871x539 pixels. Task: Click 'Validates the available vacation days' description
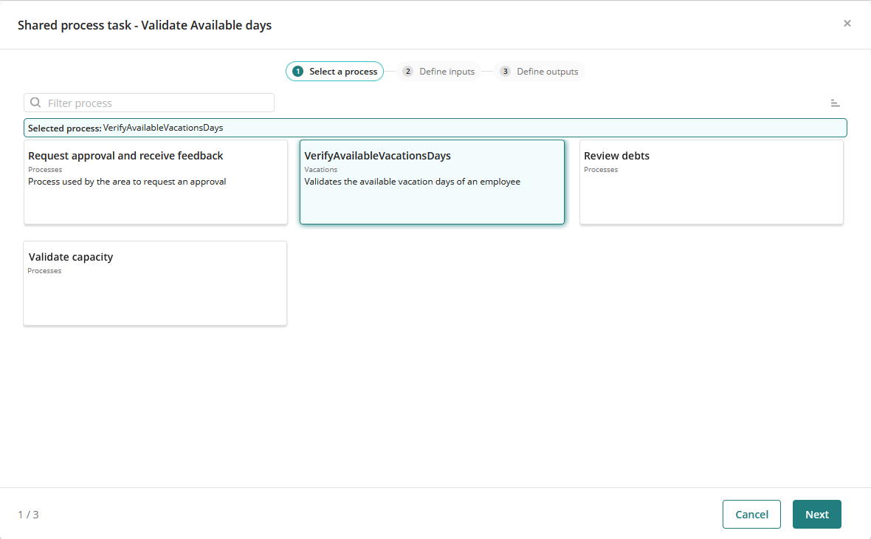coord(412,182)
